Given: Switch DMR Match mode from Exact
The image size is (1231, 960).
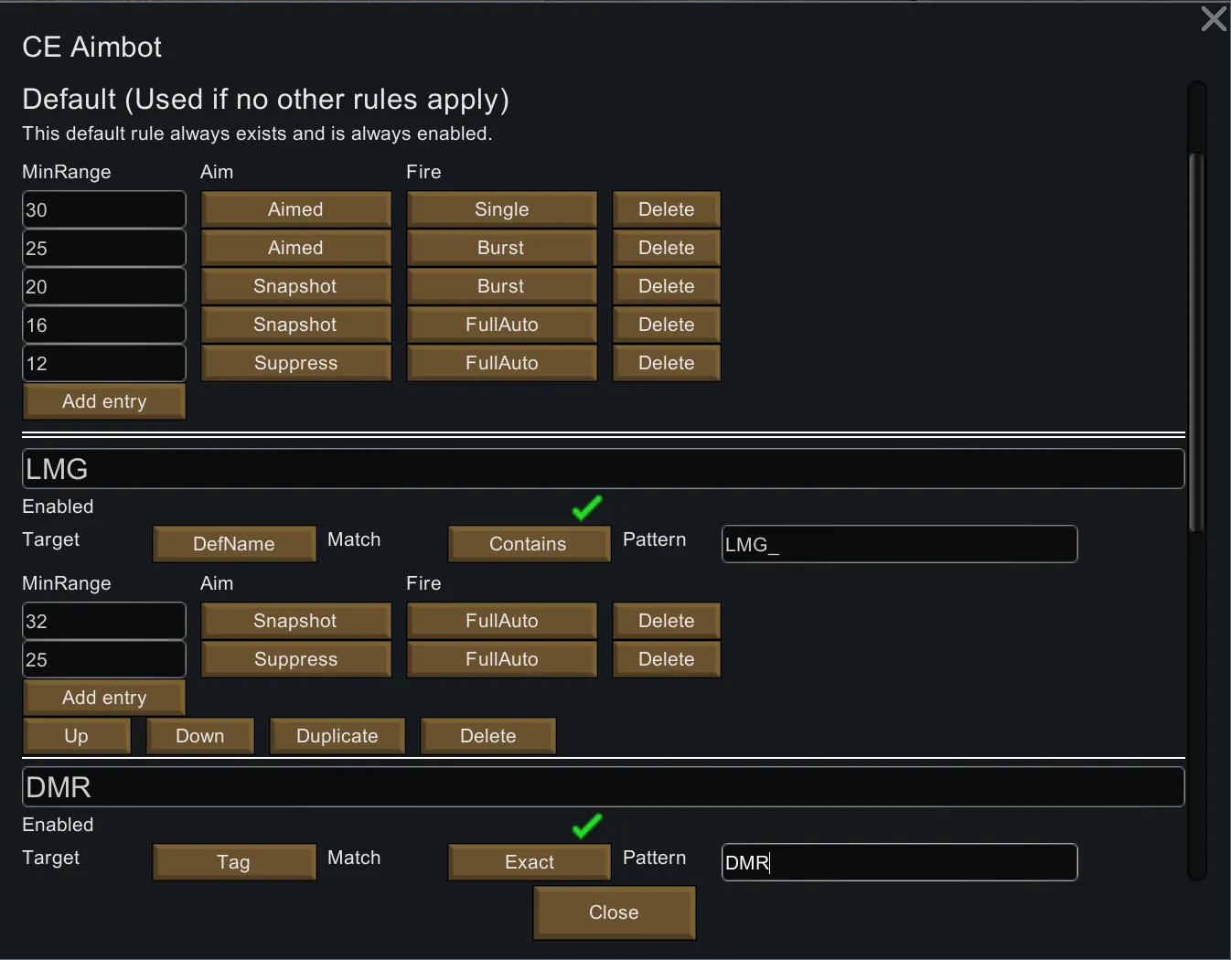Looking at the screenshot, I should point(529,862).
